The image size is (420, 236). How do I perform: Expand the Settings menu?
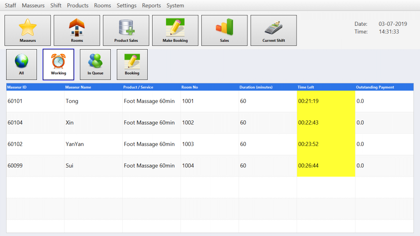pos(126,5)
